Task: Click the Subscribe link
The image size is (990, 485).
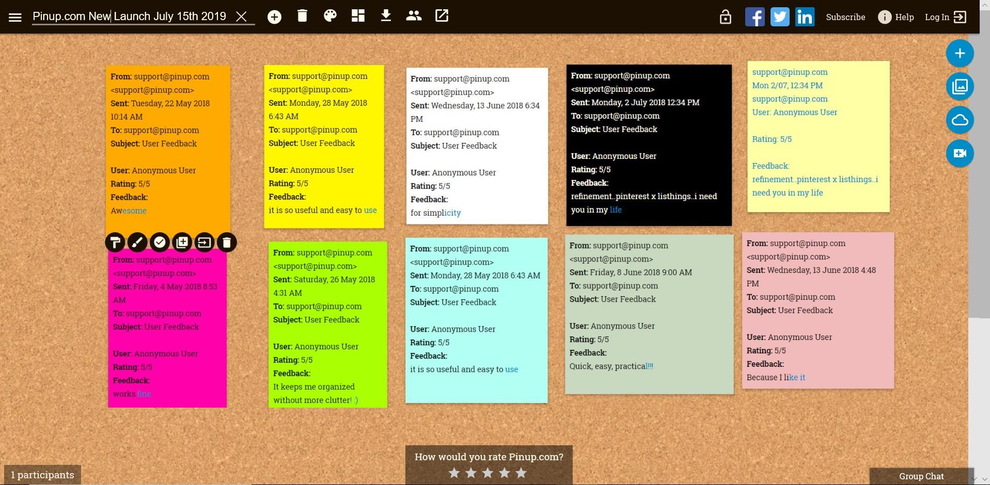Action: point(845,17)
